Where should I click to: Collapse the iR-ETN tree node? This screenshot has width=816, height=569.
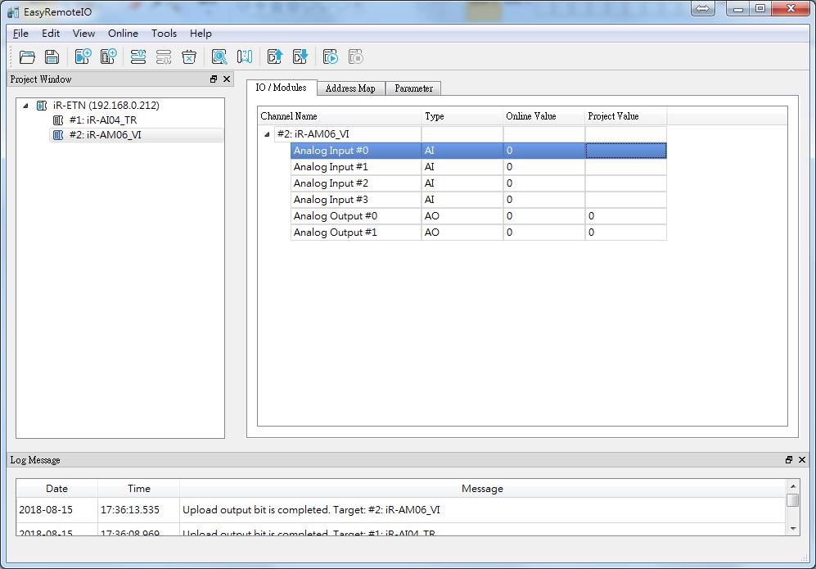25,106
